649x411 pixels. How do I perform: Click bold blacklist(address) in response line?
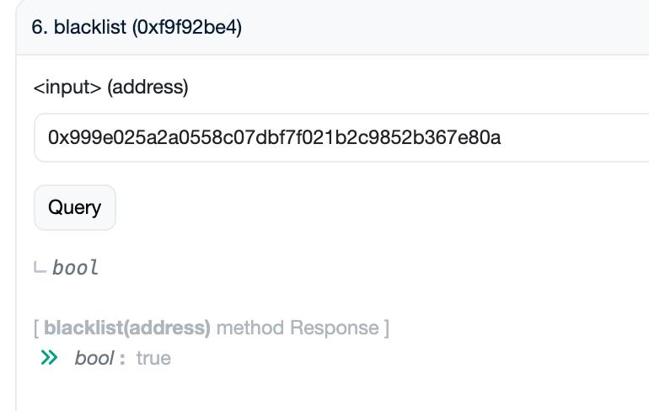(127, 328)
